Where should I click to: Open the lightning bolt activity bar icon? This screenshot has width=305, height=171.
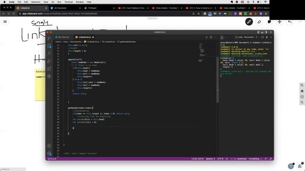click(49, 76)
